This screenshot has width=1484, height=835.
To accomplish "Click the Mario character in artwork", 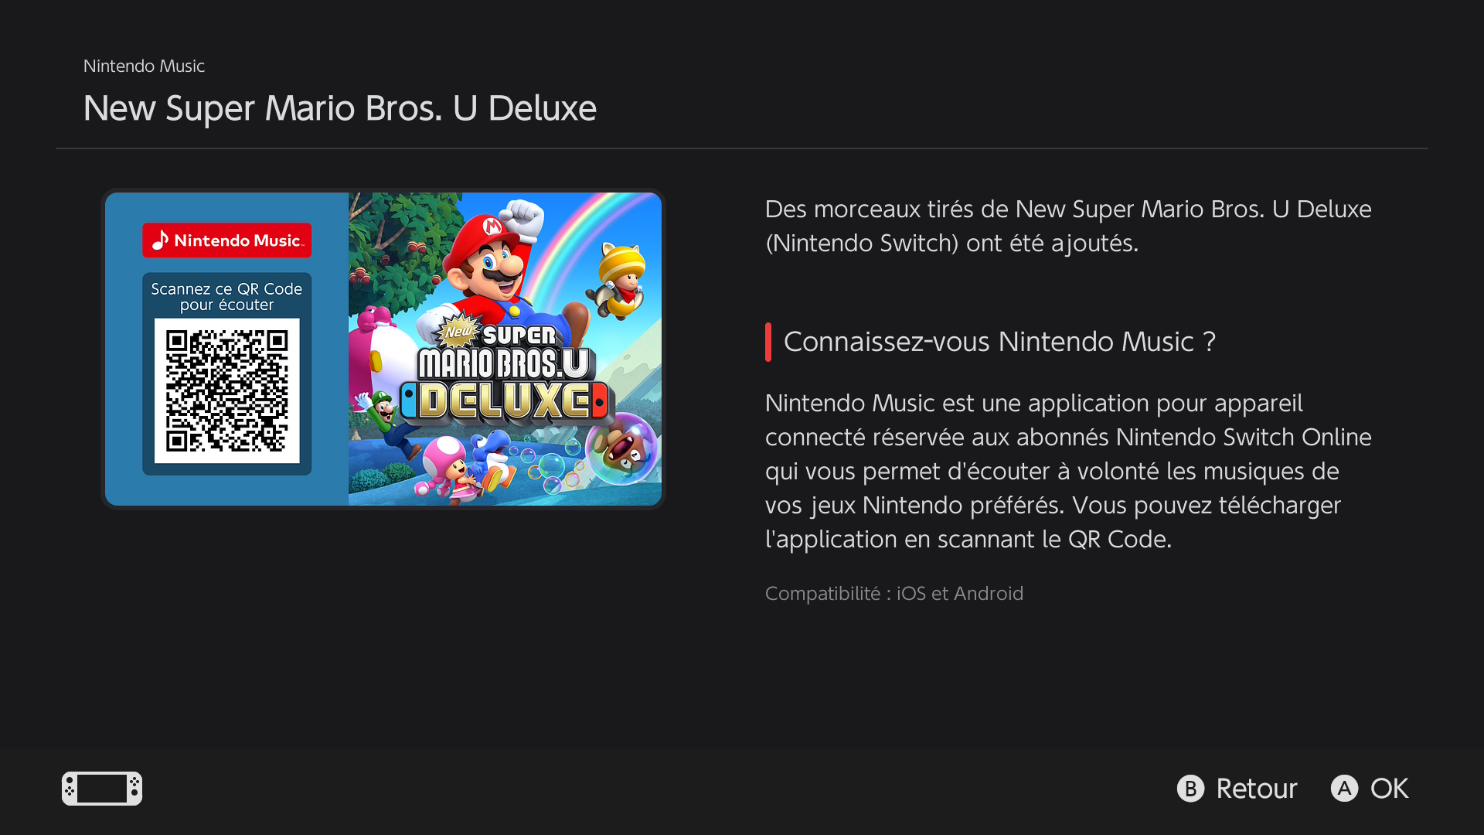I will pos(495,263).
